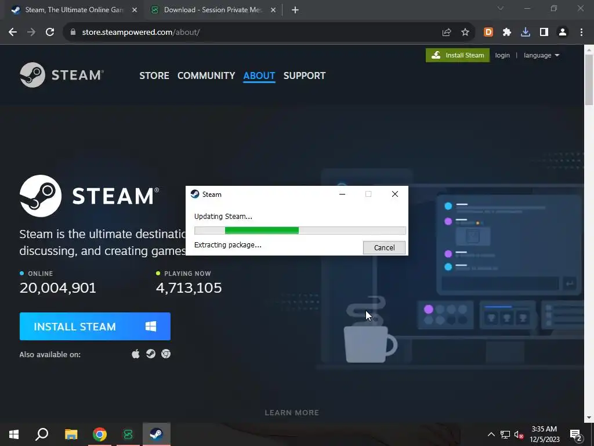Click the browser address bar URL
This screenshot has width=594, height=446.
141,33
